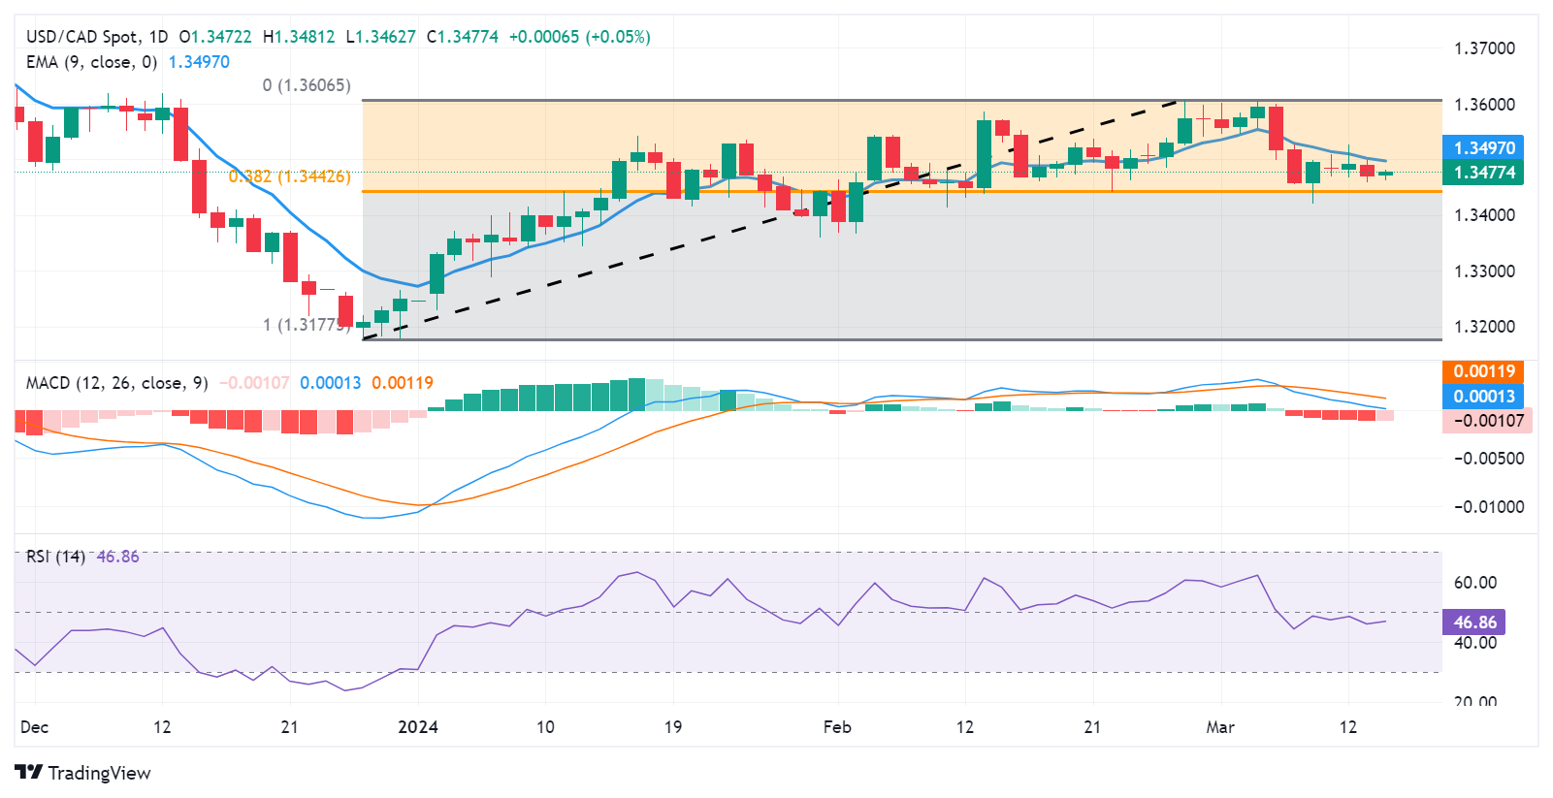Click the 1.37000 price scale label
This screenshot has height=798, width=1553.
pyautogui.click(x=1484, y=48)
